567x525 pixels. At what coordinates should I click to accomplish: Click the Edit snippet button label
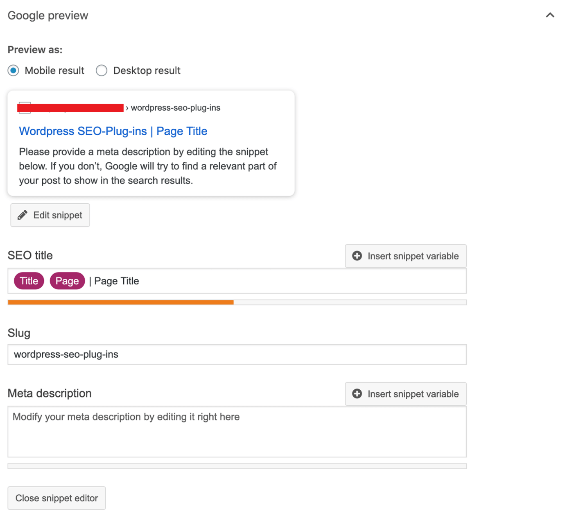point(58,215)
